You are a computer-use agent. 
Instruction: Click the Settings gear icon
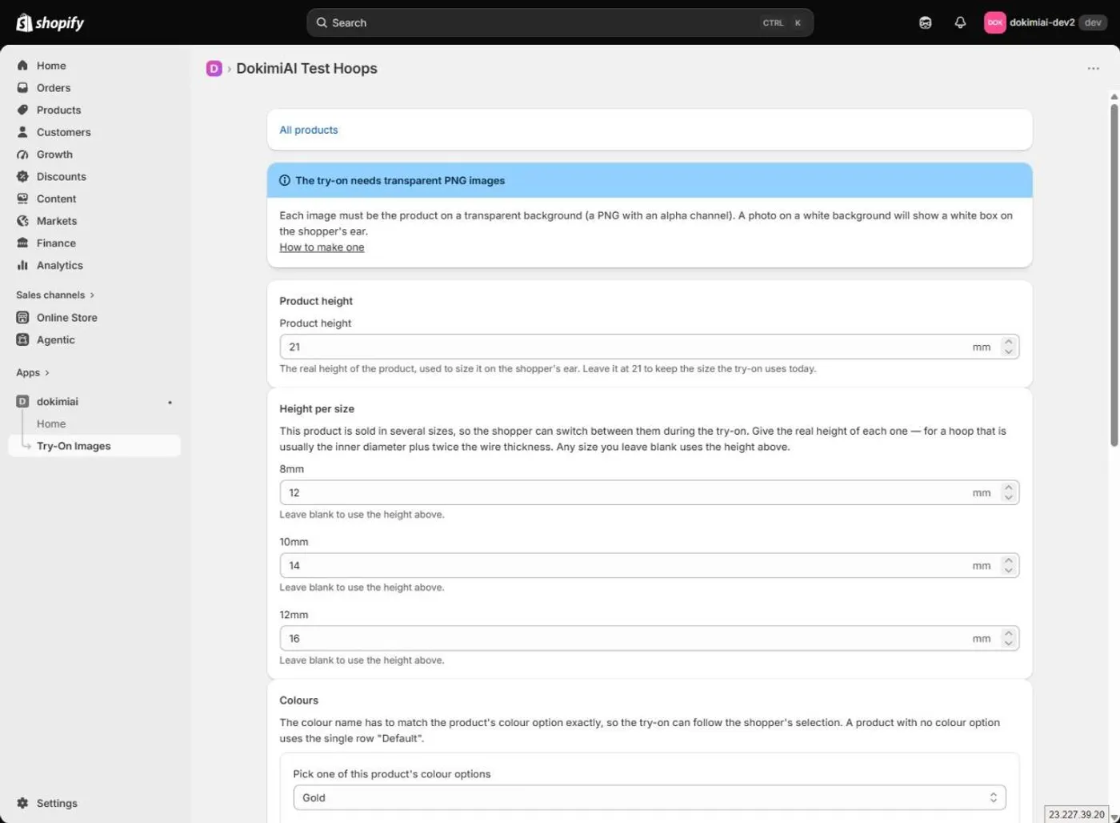22,803
